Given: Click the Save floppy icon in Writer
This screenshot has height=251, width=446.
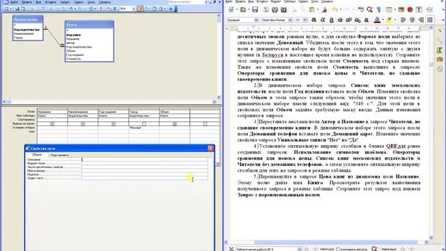Looking at the screenshot, I should (255, 9).
